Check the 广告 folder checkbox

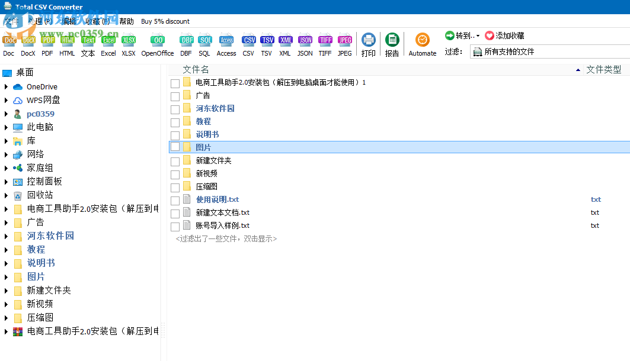[175, 95]
